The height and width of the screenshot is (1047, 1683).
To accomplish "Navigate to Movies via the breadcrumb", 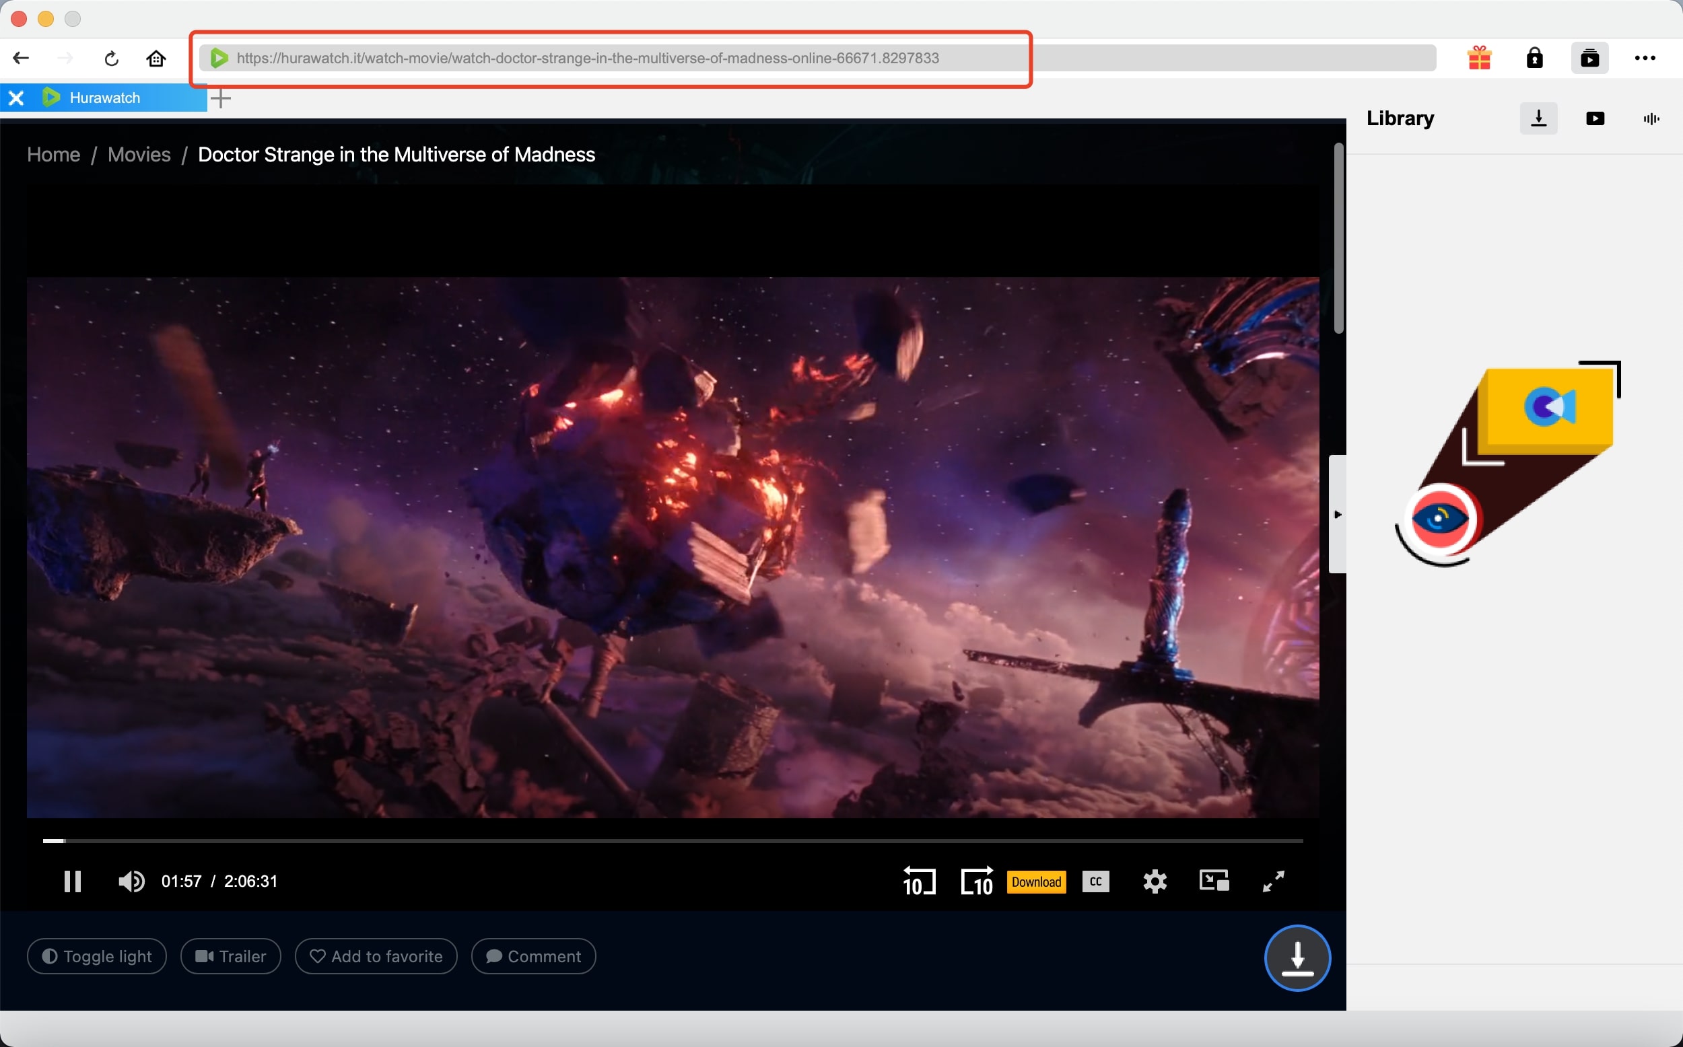I will [x=139, y=154].
